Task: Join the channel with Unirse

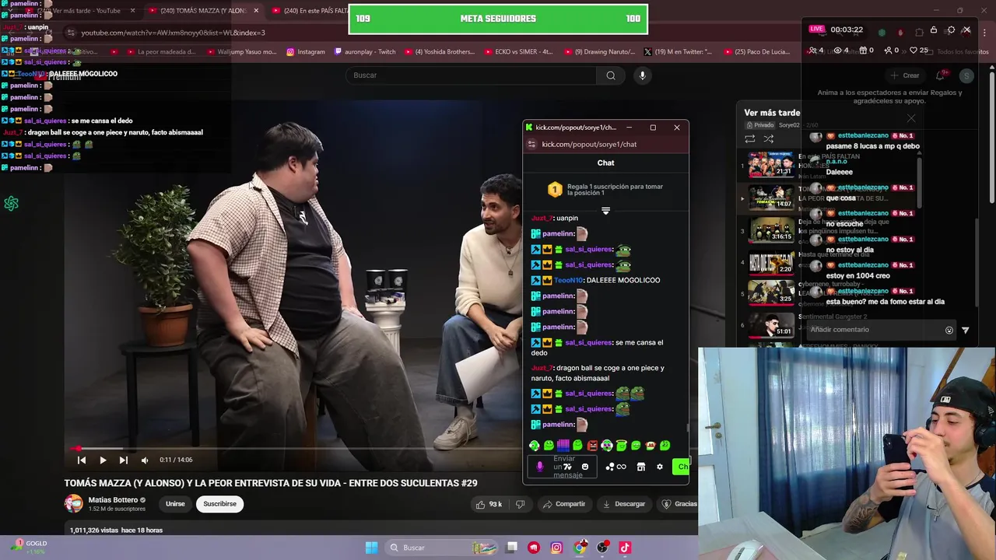Action: coord(175,504)
